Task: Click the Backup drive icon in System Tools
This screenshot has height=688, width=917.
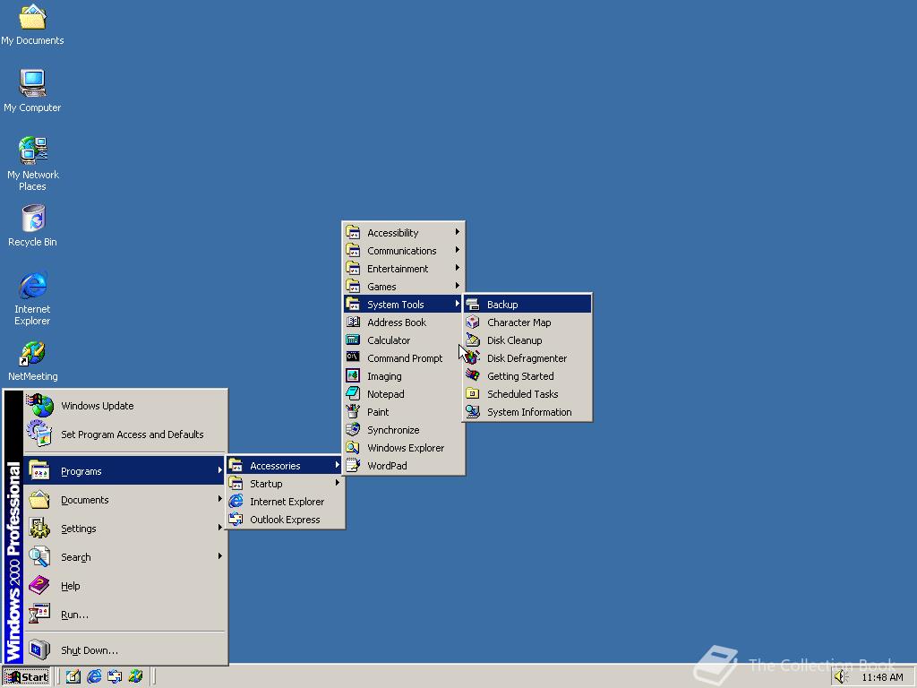Action: (473, 305)
